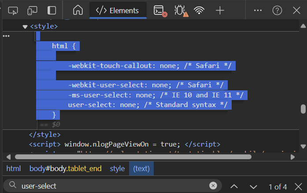307x193 pixels.
Task: Activate the inspect element picker tool
Action: (x=13, y=11)
